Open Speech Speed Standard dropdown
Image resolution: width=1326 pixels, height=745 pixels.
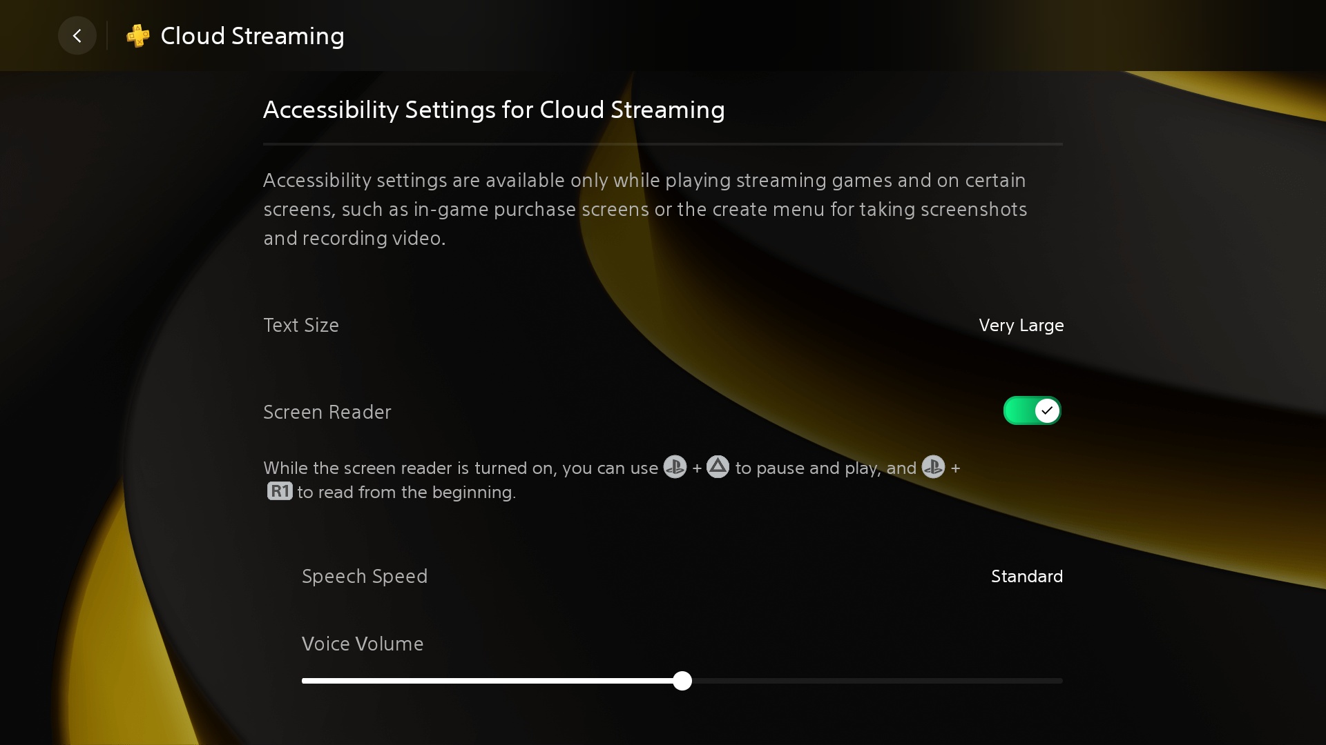point(1026,577)
